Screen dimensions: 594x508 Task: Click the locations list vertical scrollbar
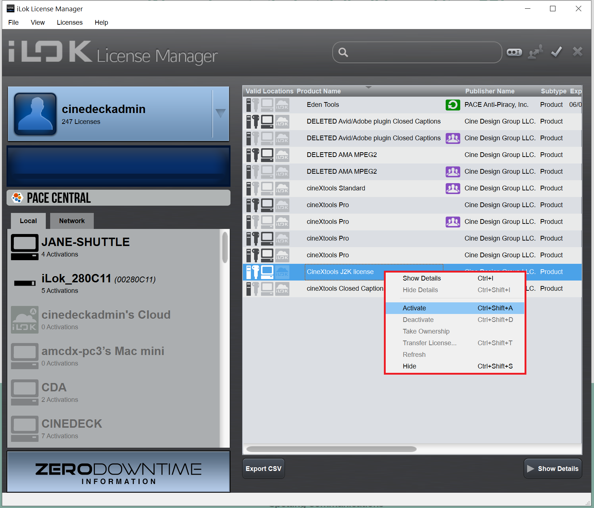click(225, 247)
